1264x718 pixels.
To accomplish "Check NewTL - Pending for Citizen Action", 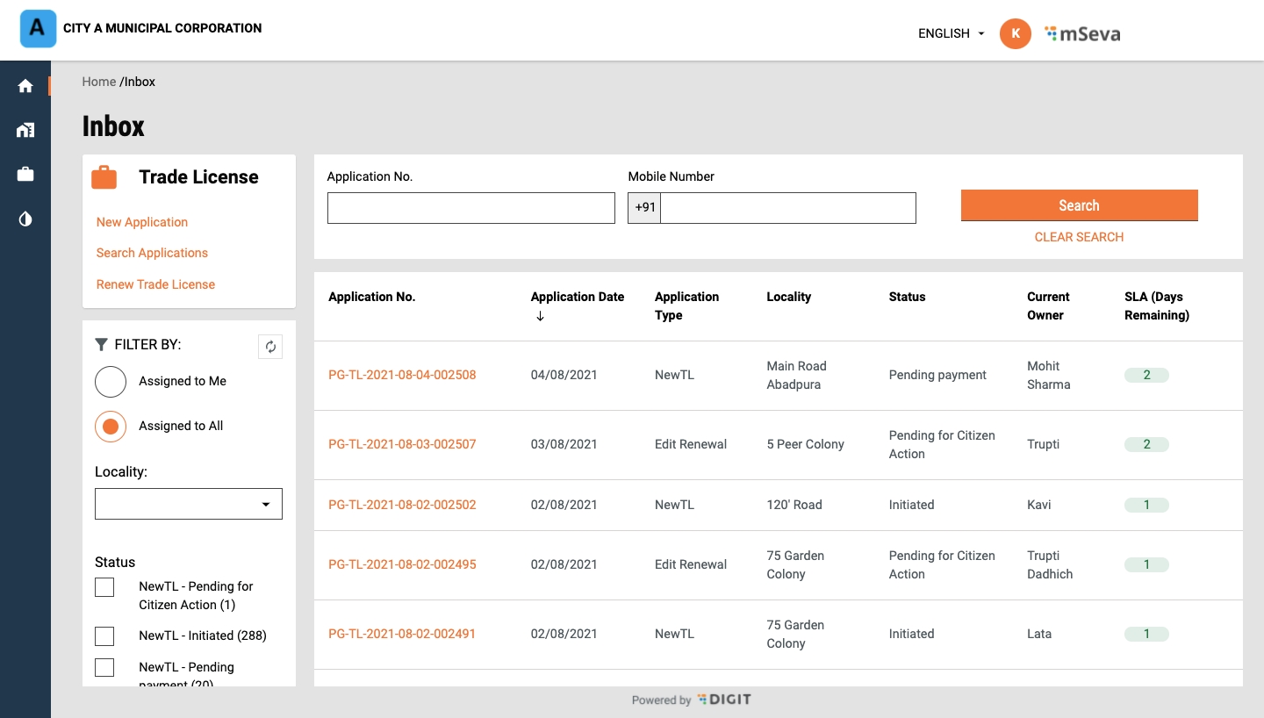I will click(x=104, y=587).
